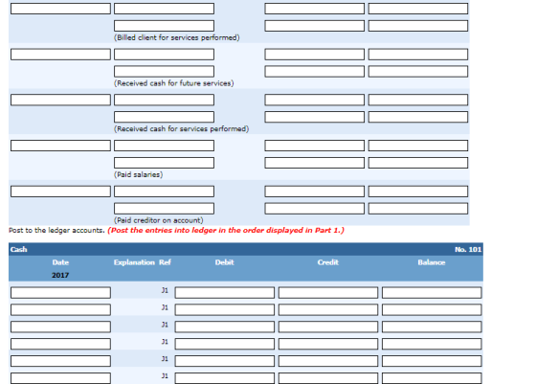Click debit field in Received cash future services first row
The image size is (536, 384).
315,54
